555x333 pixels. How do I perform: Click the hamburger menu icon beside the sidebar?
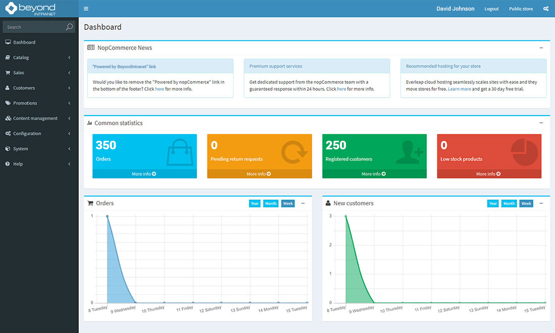[85, 8]
